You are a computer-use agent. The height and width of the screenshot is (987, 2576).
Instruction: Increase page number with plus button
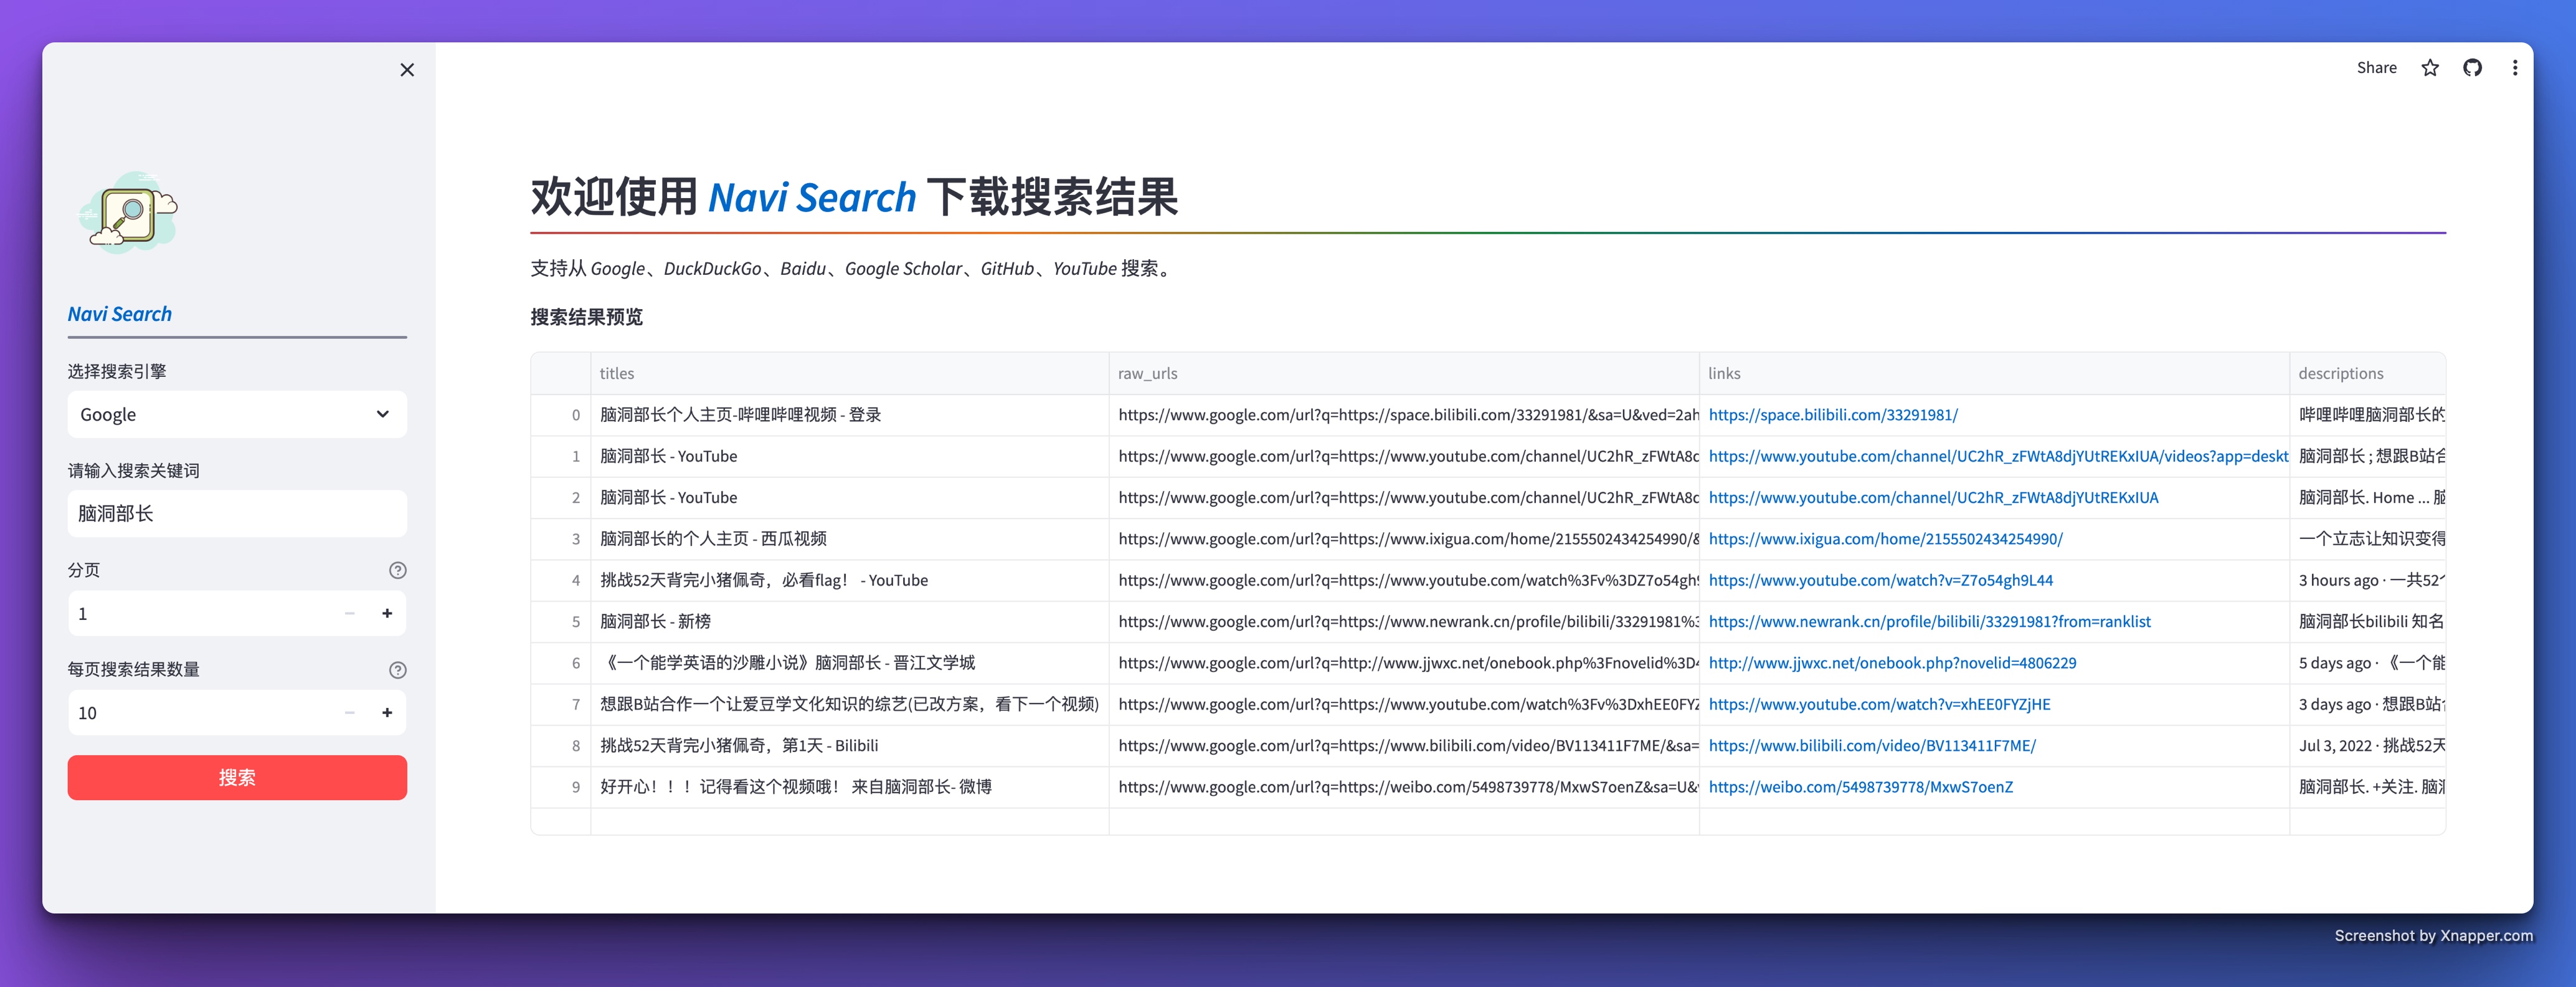pos(387,614)
